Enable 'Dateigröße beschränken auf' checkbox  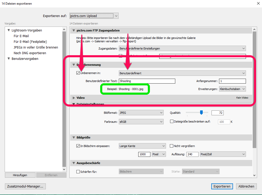172,121
